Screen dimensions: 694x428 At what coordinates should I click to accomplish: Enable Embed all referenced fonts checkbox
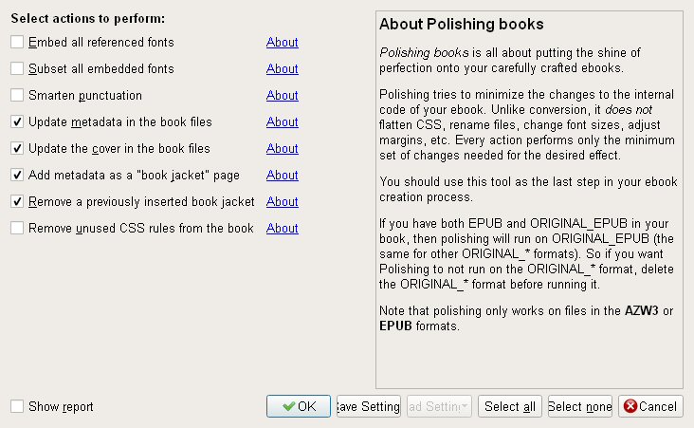coord(17,43)
